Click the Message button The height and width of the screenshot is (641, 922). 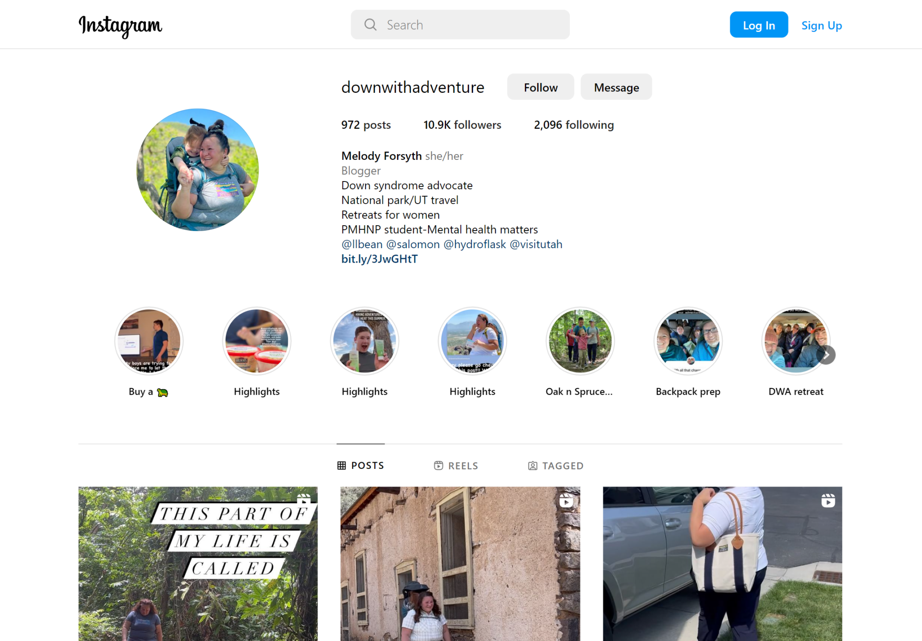[616, 87]
